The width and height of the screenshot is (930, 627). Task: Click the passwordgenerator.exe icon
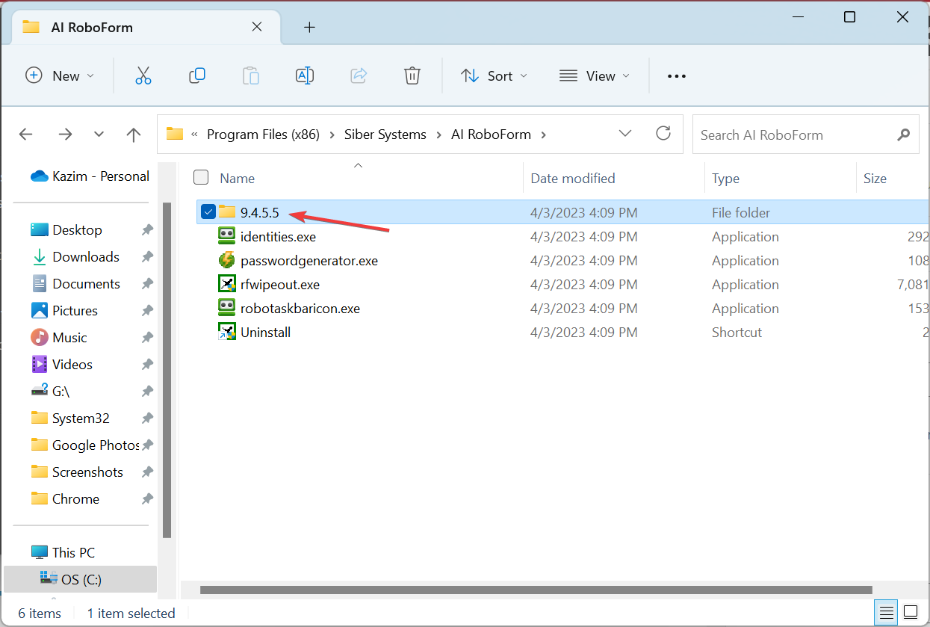pyautogui.click(x=227, y=260)
